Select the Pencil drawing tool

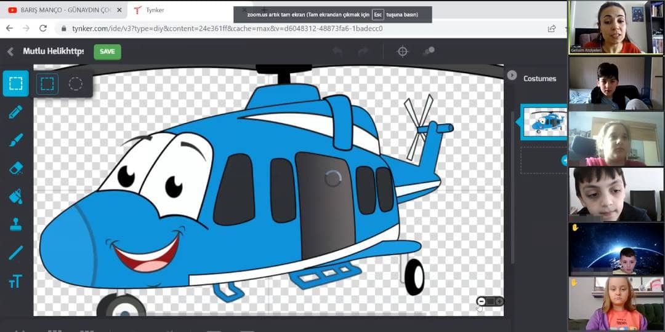point(15,112)
